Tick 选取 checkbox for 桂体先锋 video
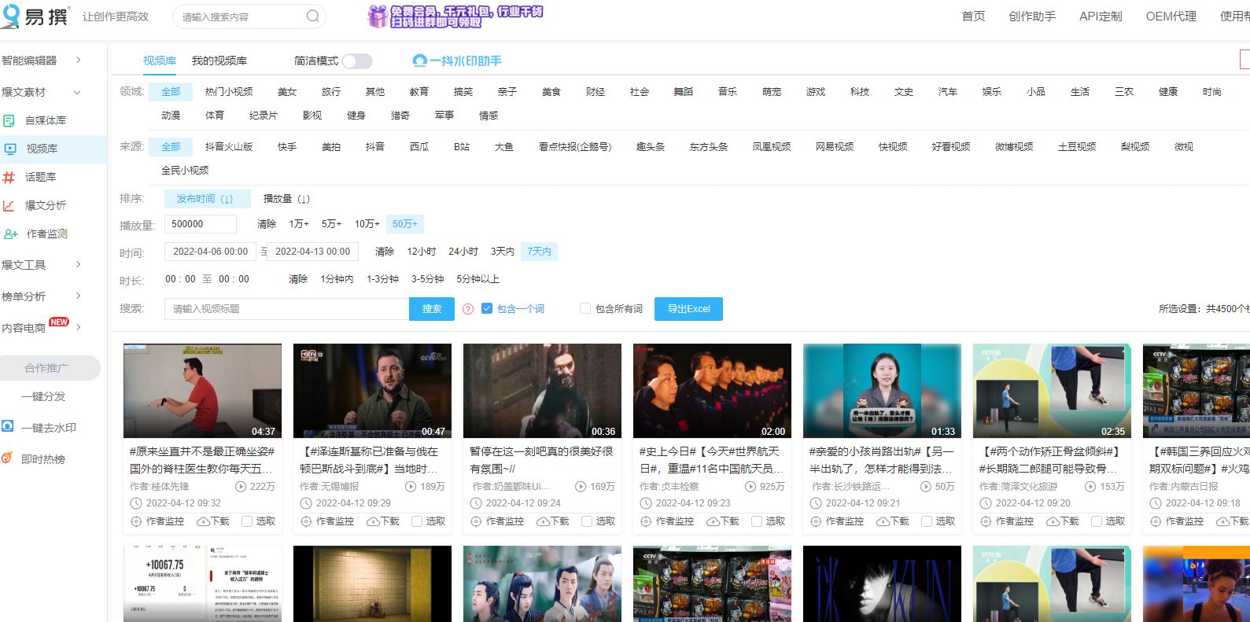The height and width of the screenshot is (622, 1250). pyautogui.click(x=247, y=521)
